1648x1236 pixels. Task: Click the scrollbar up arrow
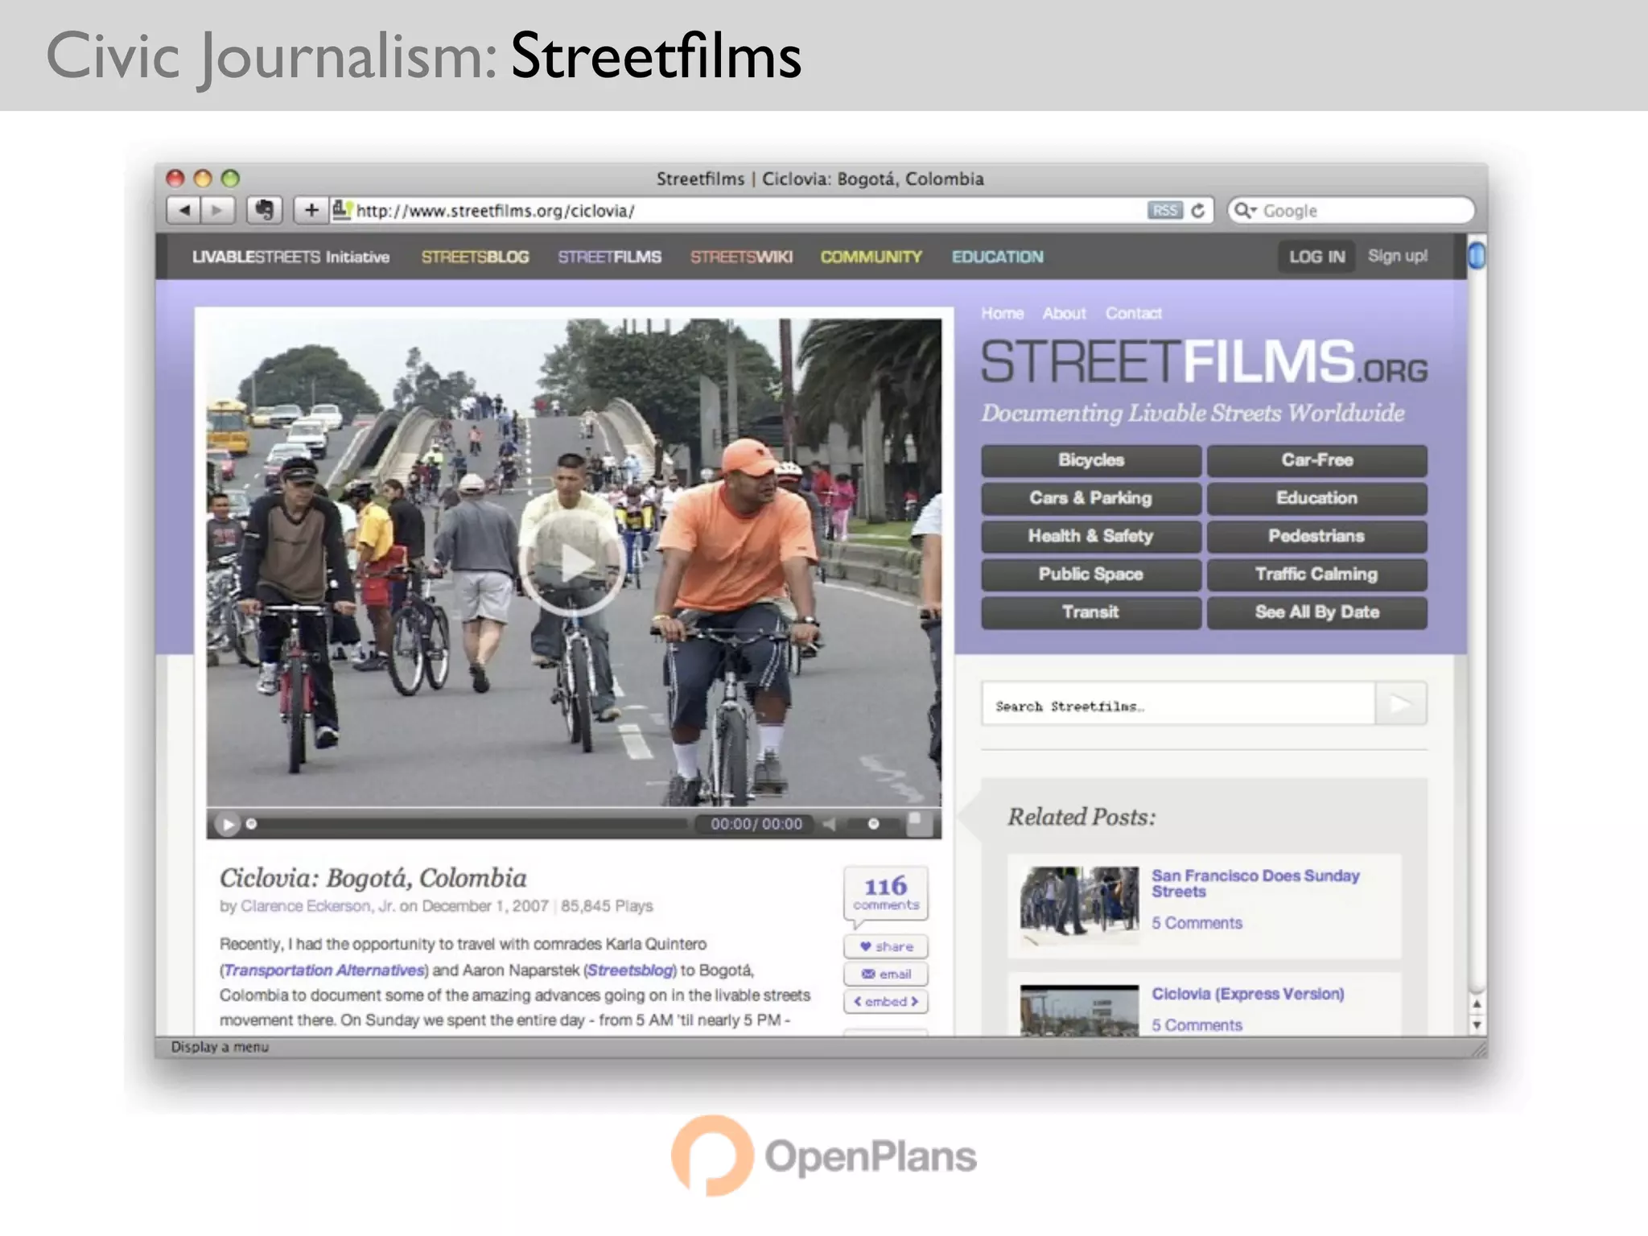[1477, 1004]
